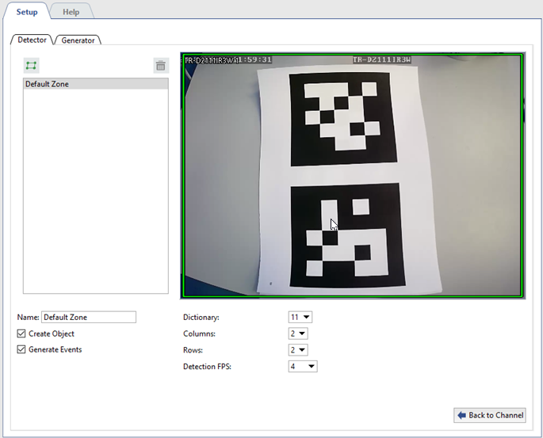Uncheck the Generate Events checkbox
Viewport: 543px width, 438px height.
[x=21, y=349]
